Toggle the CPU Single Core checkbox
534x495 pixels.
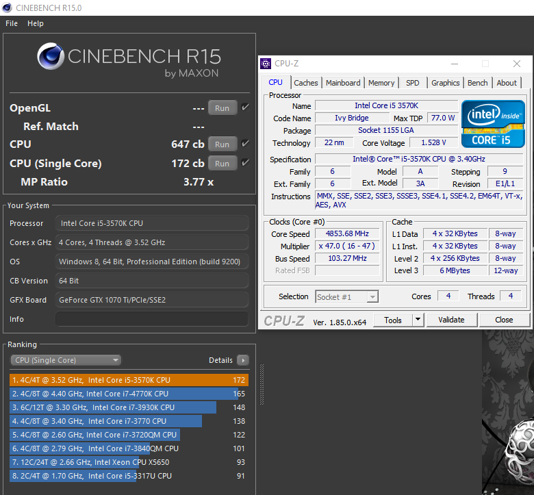[x=245, y=163]
